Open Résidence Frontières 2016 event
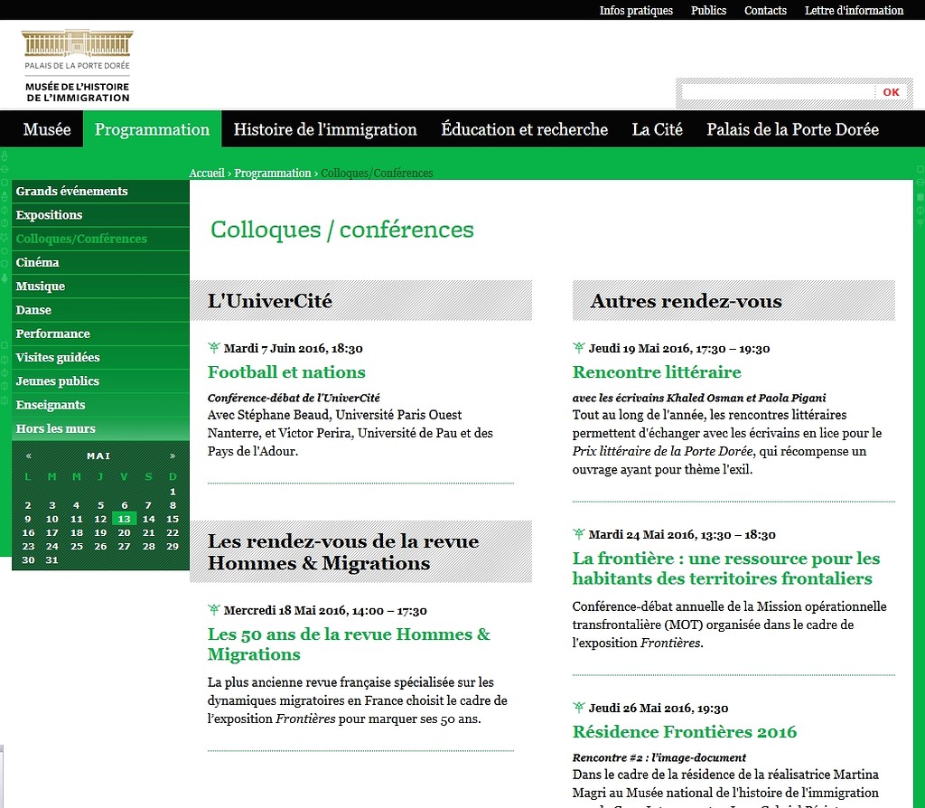 [x=685, y=732]
